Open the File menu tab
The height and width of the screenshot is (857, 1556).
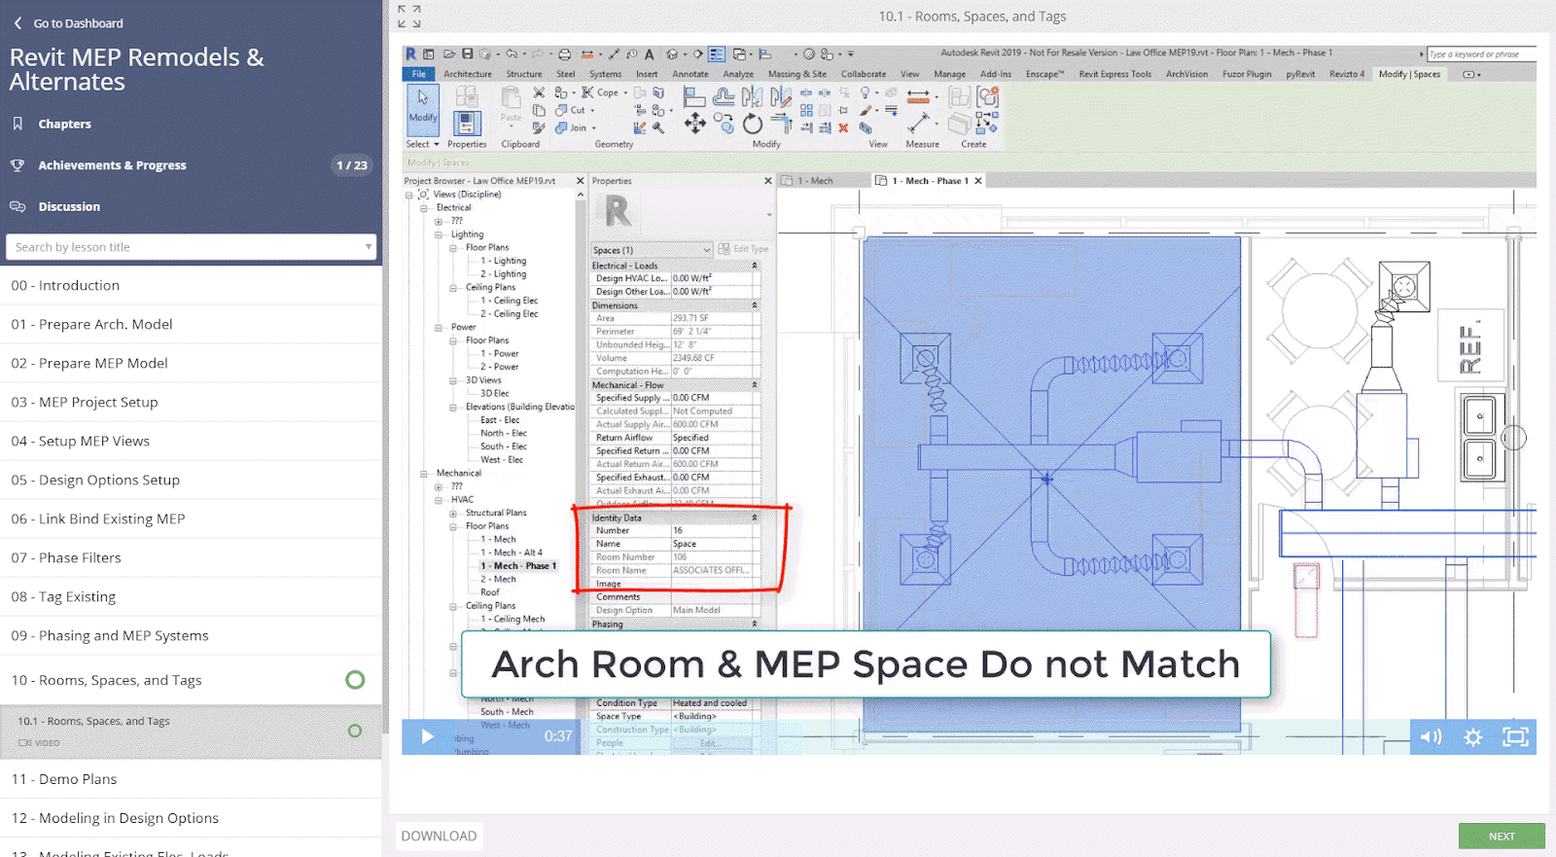coord(418,74)
